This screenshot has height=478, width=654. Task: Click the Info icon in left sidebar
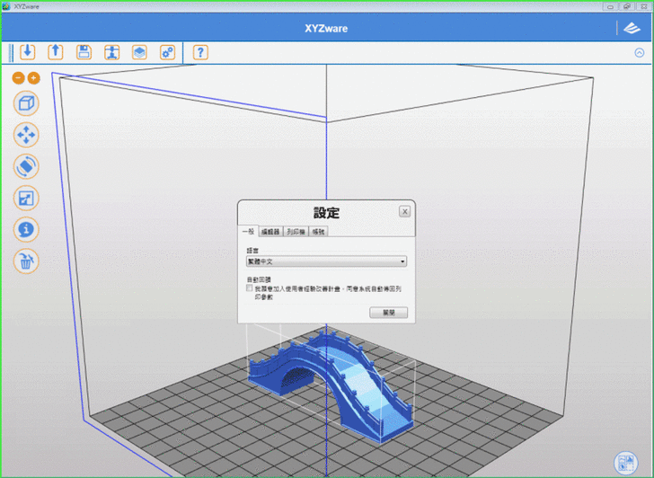point(27,229)
